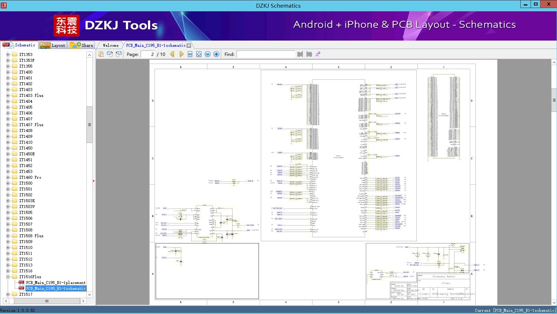Select the IT1353P tree item

[27, 60]
